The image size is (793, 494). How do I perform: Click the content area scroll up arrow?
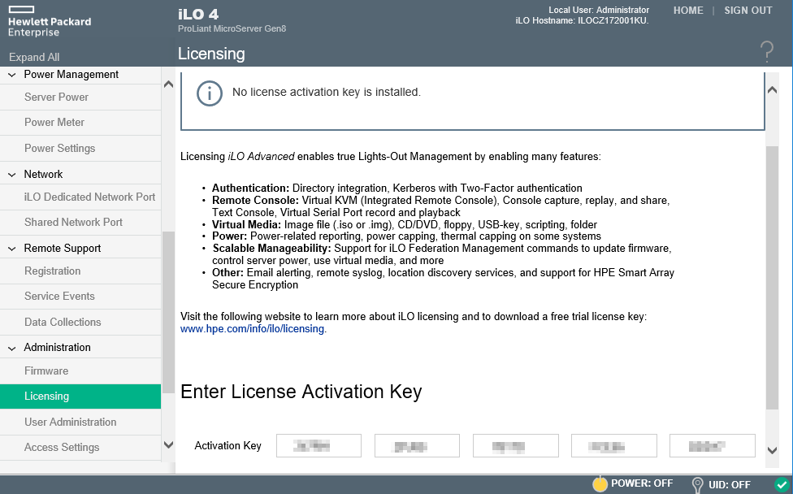pos(772,90)
